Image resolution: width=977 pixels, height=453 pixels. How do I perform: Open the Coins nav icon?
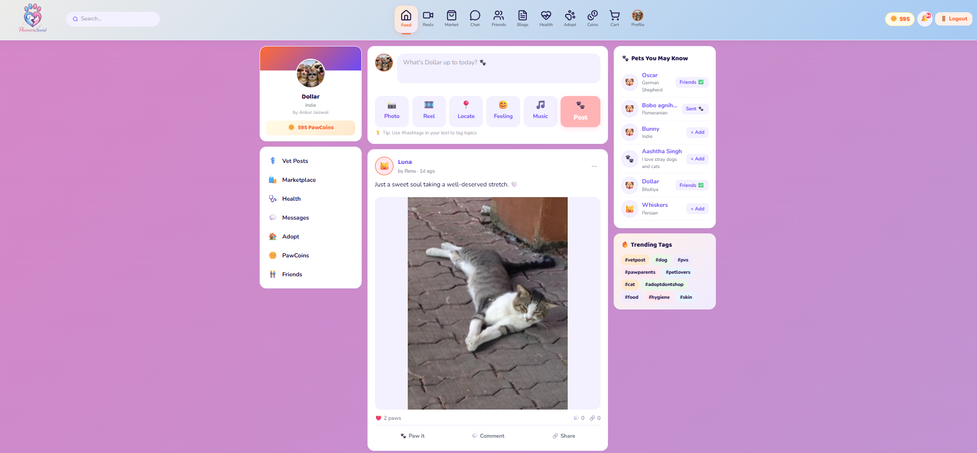point(593,19)
